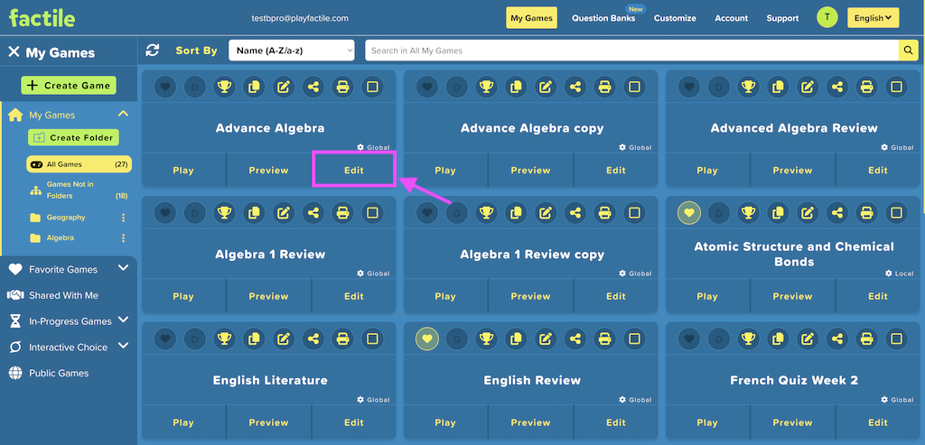This screenshot has width=925, height=445.
Task: Play the English Review game
Action: (x=445, y=422)
